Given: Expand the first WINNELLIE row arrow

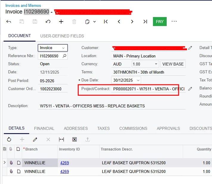Looking at the screenshot, I should click(4, 162).
